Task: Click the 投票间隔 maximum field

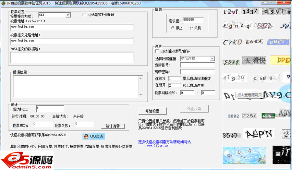Action: (208, 92)
